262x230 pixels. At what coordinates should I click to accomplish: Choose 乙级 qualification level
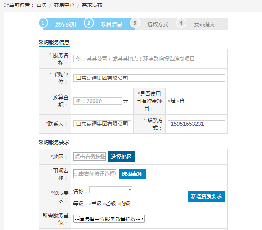pos(104,203)
